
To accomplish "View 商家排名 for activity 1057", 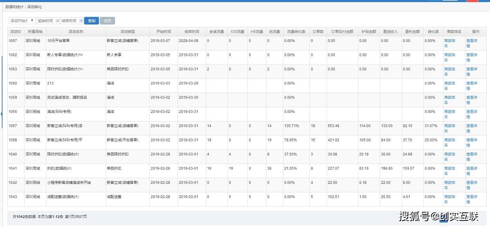I will coord(449,128).
